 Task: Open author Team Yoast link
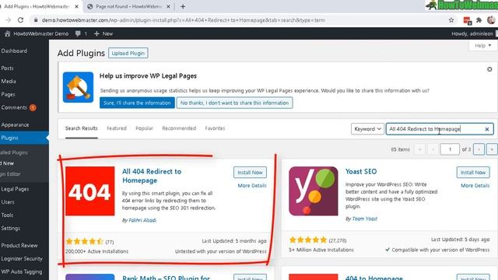(x=365, y=219)
